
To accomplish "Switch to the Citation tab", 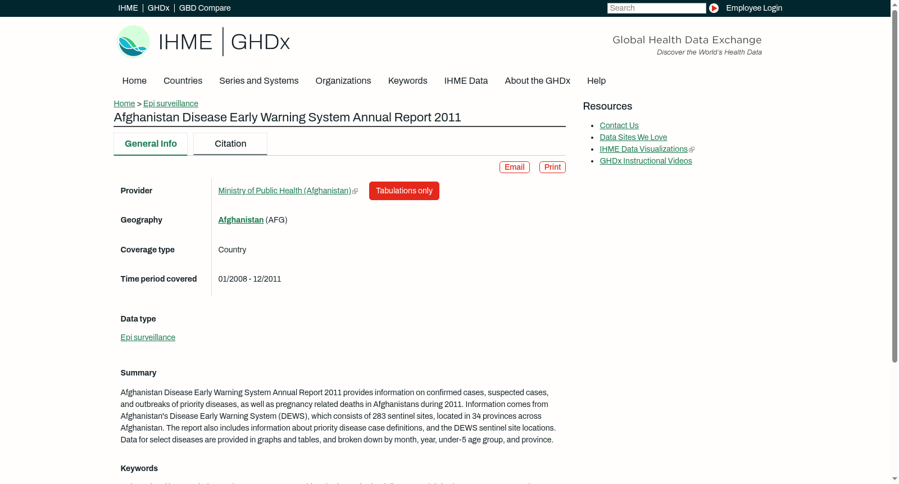I will click(x=230, y=144).
